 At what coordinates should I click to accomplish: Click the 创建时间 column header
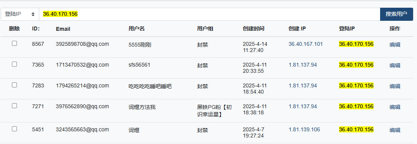coord(253,29)
